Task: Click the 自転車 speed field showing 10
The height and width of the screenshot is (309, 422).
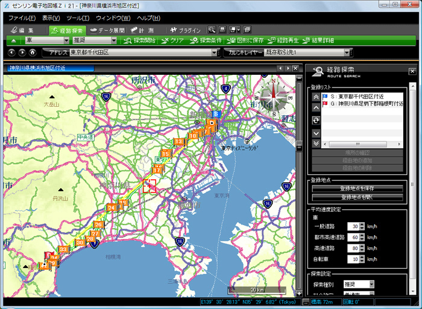Action: click(353, 259)
